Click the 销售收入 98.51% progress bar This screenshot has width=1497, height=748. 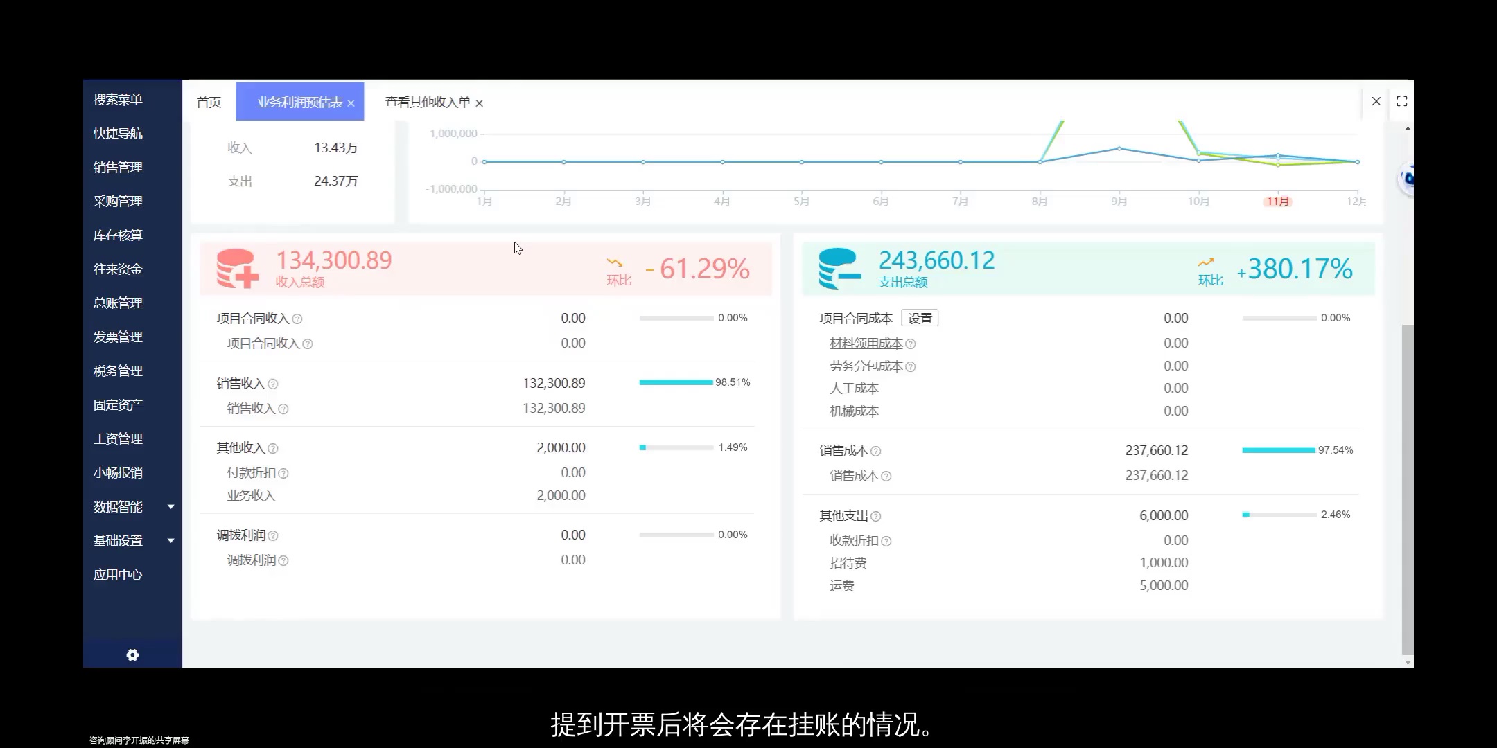(x=676, y=382)
